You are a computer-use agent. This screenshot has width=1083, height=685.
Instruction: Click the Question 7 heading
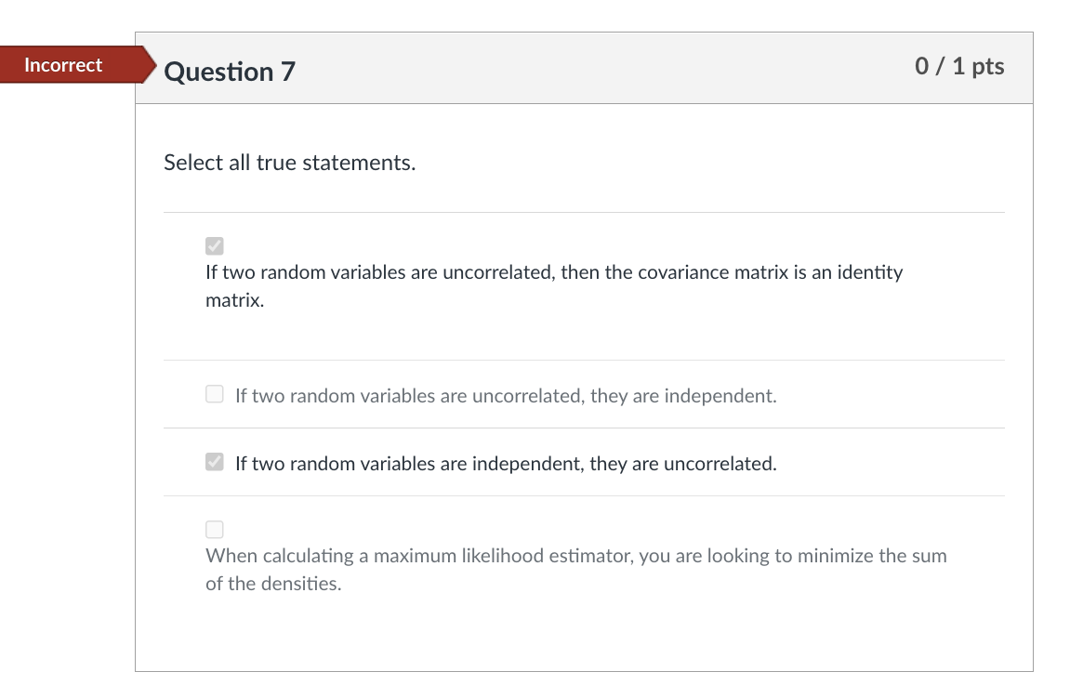pos(230,71)
